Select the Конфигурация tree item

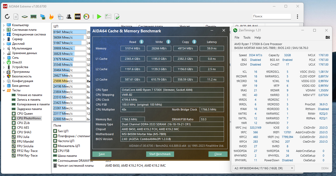pyautogui.click(x=23, y=81)
